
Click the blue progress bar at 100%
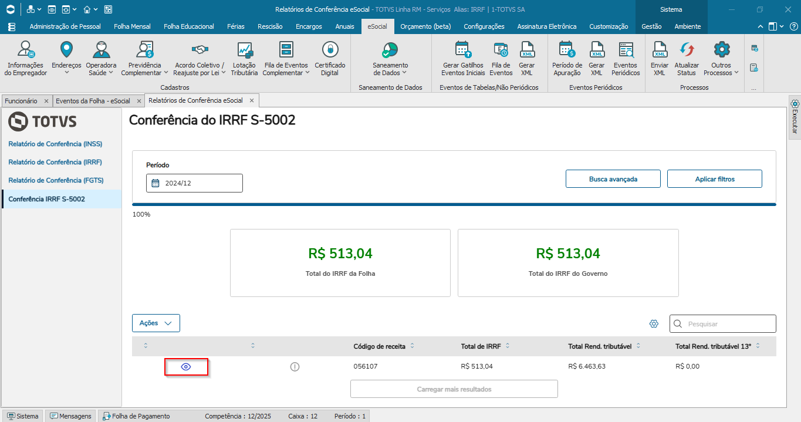(x=454, y=204)
